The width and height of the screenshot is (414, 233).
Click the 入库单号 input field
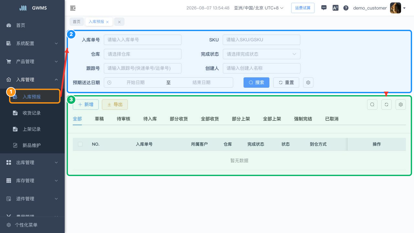pyautogui.click(x=143, y=40)
